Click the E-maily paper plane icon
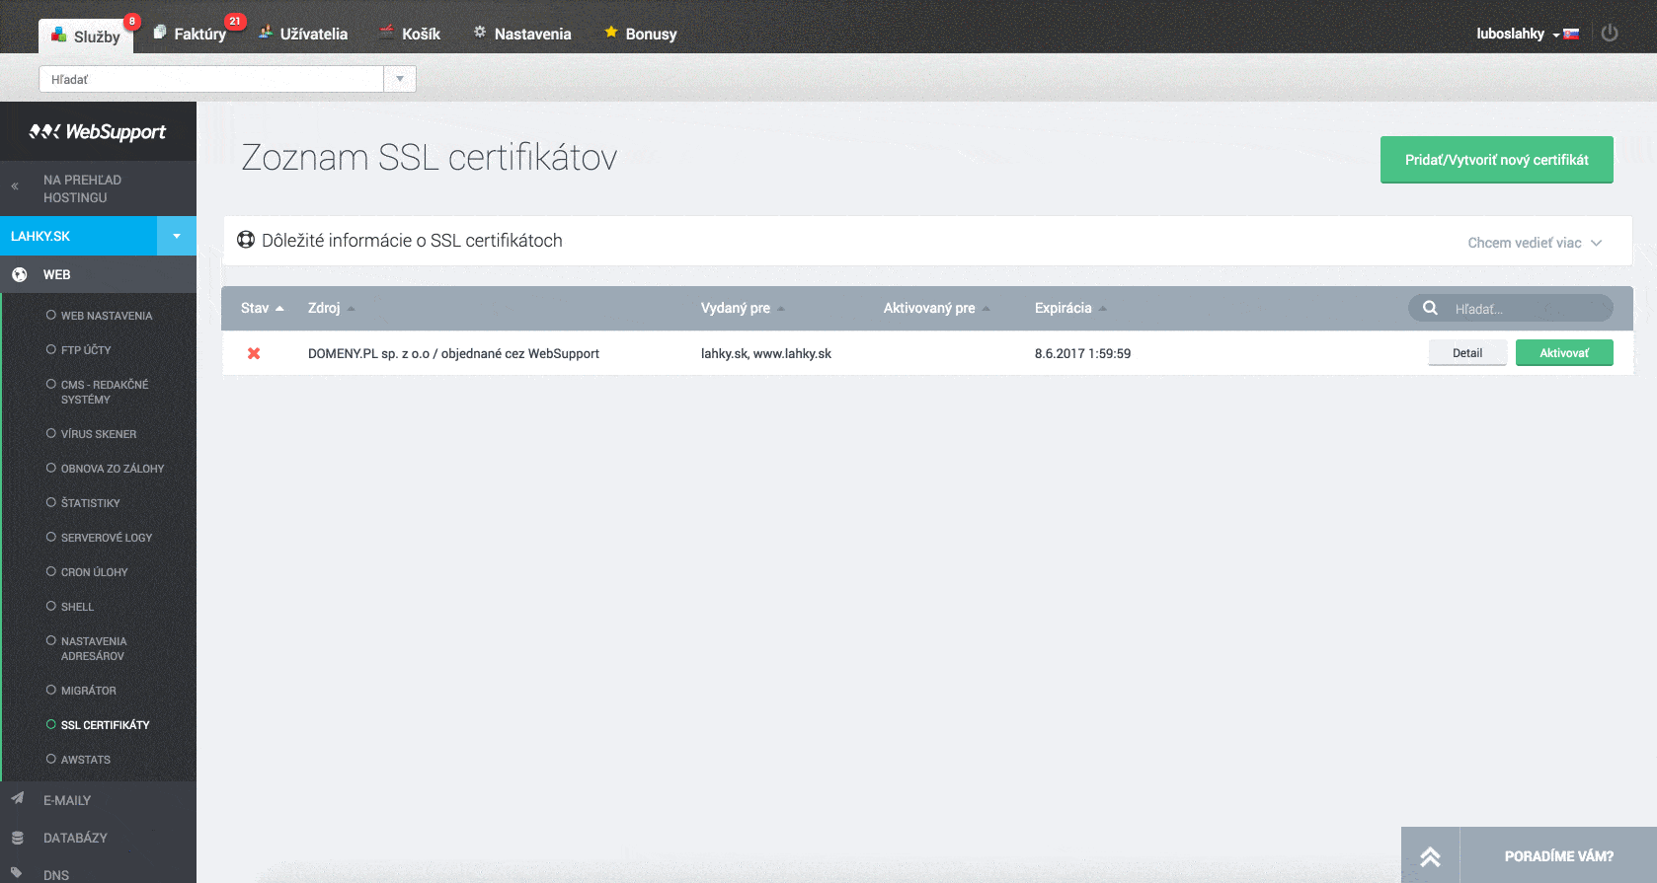The image size is (1657, 883). pyautogui.click(x=17, y=798)
